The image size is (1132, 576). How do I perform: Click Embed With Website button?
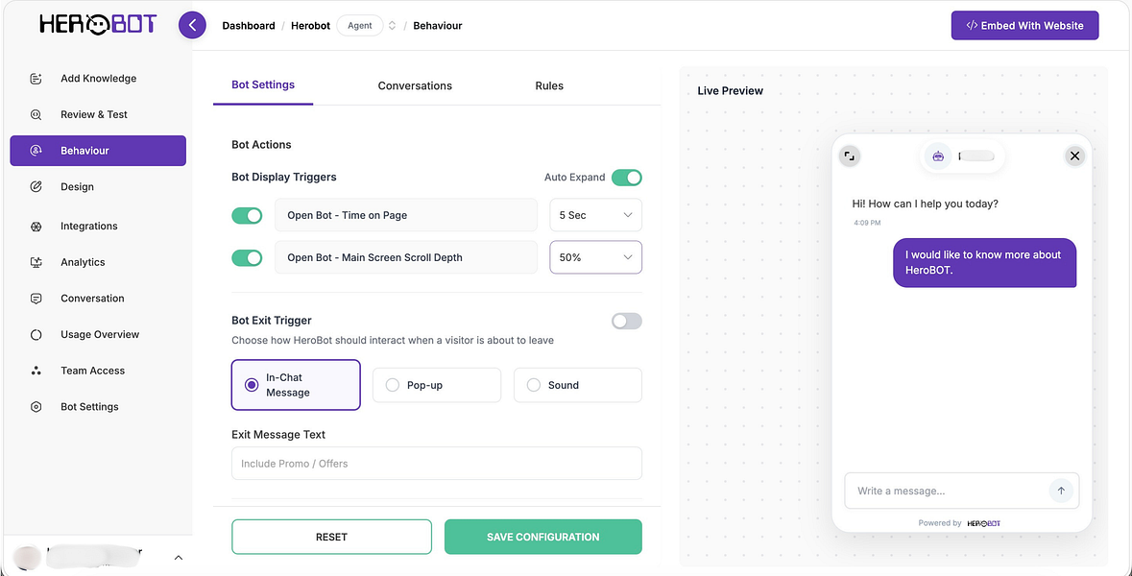coord(1024,25)
